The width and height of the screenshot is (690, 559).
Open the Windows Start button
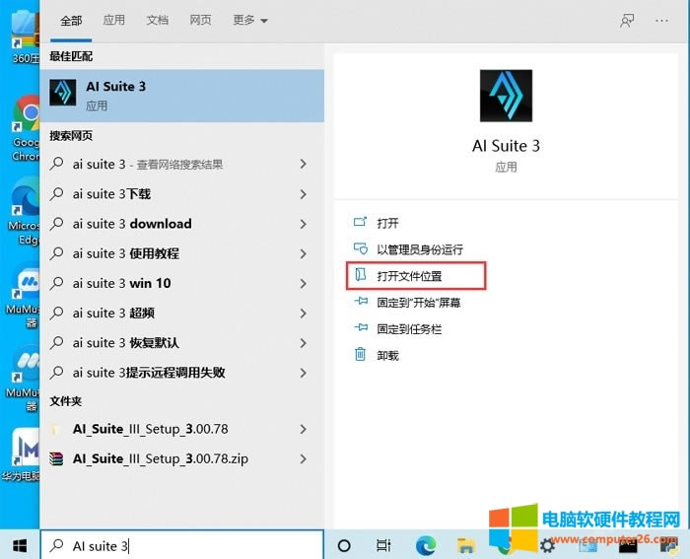point(20,546)
